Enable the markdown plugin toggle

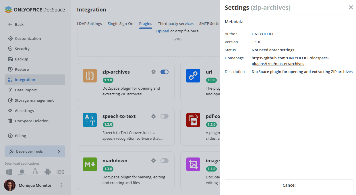(x=165, y=161)
